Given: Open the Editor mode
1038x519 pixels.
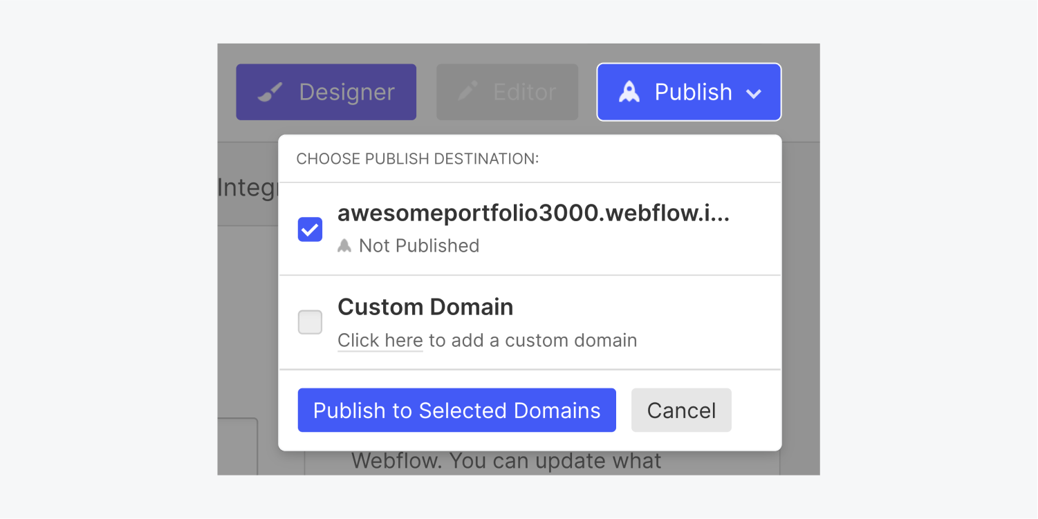Looking at the screenshot, I should coord(507,91).
